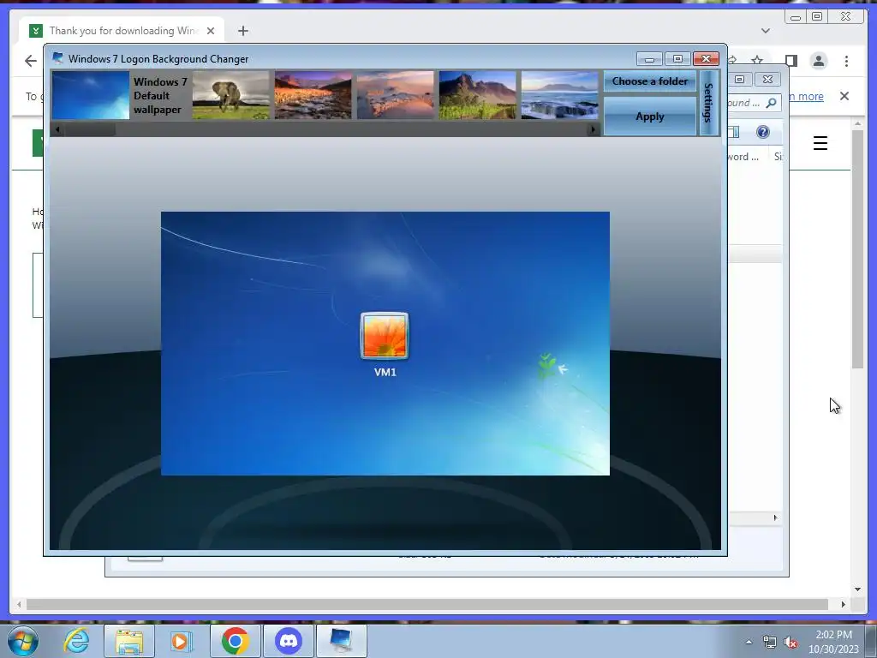Click the wallpaper strip scrollbar thumb

click(x=89, y=130)
